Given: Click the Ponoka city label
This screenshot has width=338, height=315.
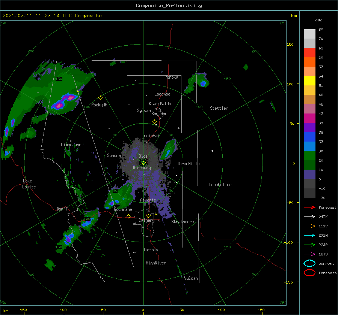Looking at the screenshot, I should [x=171, y=77].
